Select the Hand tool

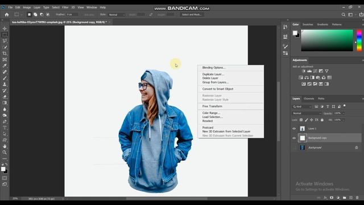tap(5, 146)
